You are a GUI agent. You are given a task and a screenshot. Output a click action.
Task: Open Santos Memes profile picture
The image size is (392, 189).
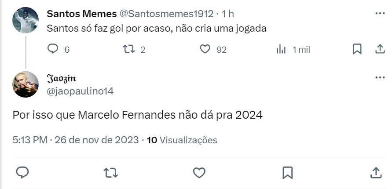[x=25, y=20]
